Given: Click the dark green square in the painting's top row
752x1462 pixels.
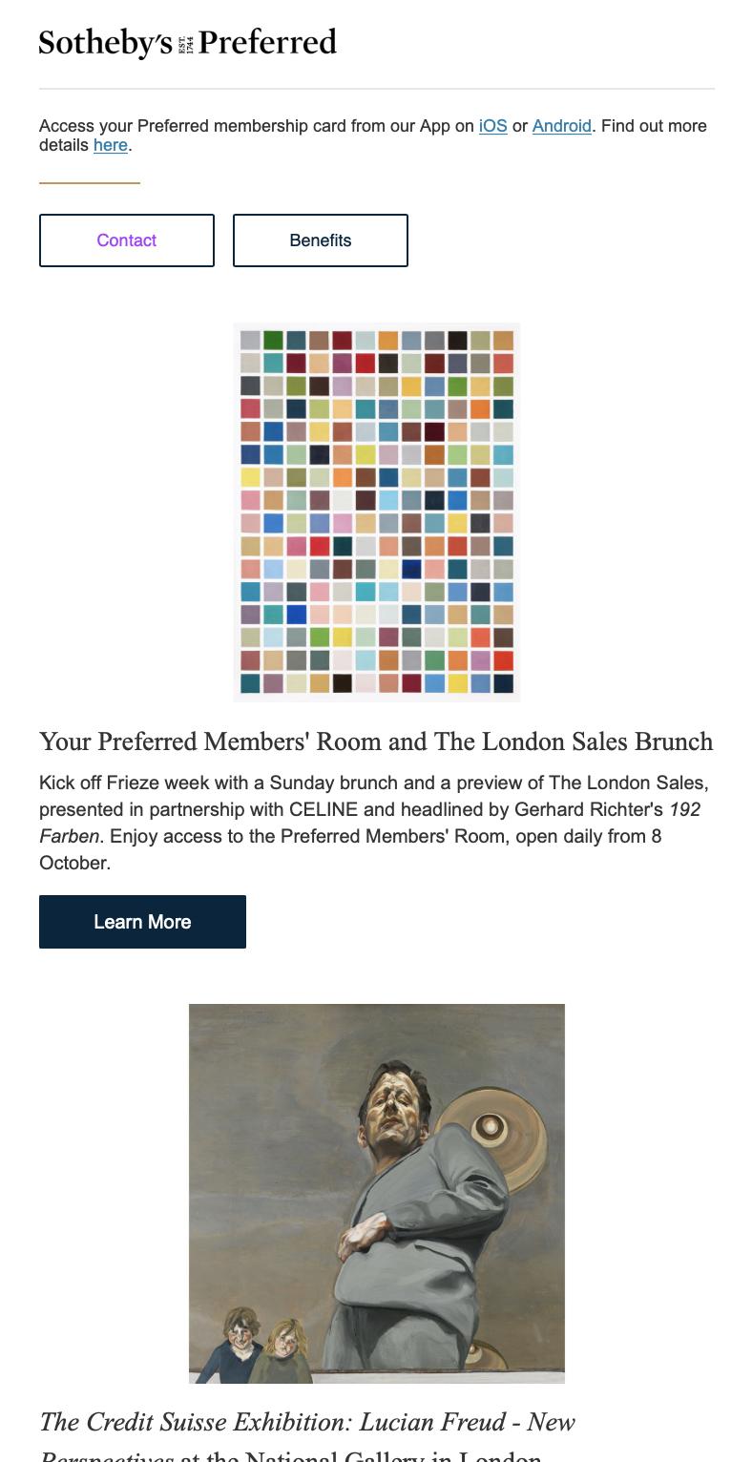Looking at the screenshot, I should pos(273,341).
